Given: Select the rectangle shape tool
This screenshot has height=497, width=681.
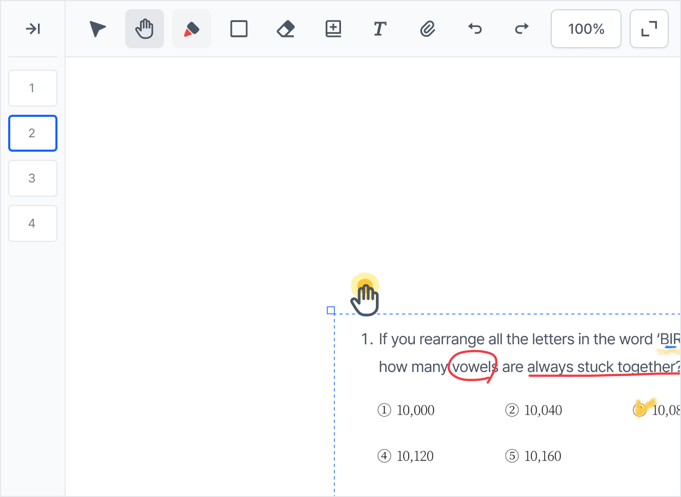Looking at the screenshot, I should click(239, 29).
